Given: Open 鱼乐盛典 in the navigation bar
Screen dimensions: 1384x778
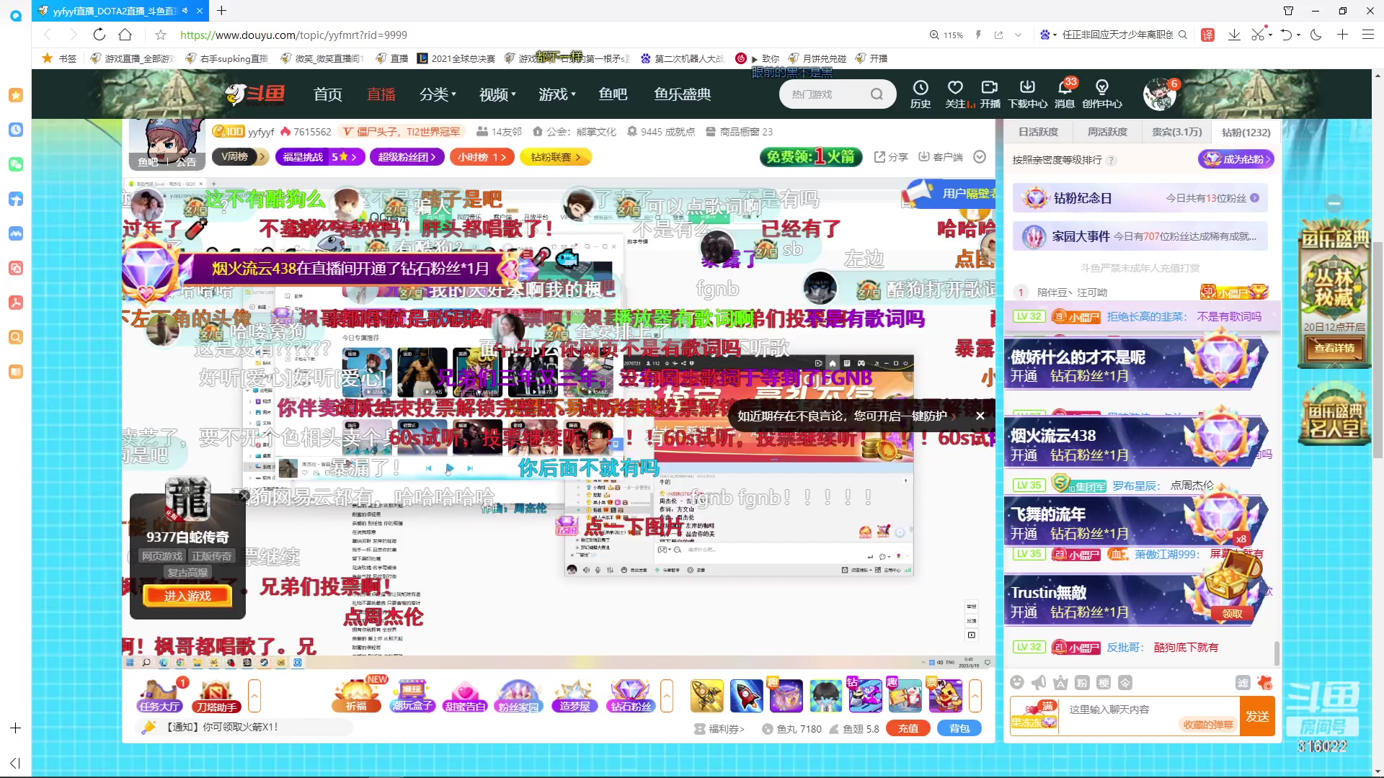Looking at the screenshot, I should coord(682,94).
